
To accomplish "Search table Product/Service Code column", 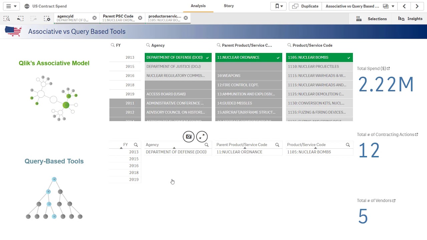I will click(x=348, y=145).
